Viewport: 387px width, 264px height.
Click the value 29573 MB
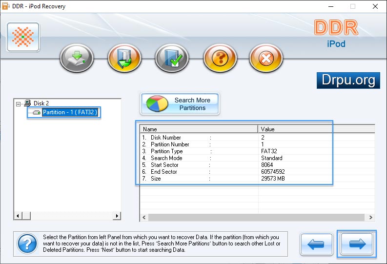(273, 179)
